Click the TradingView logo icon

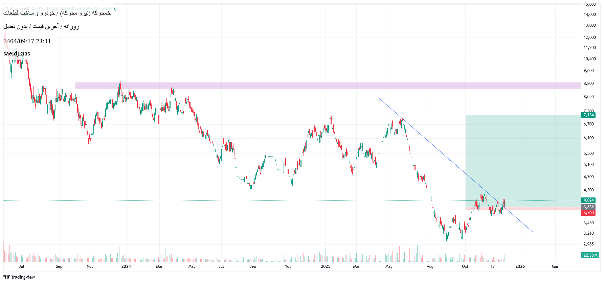[x=6, y=277]
